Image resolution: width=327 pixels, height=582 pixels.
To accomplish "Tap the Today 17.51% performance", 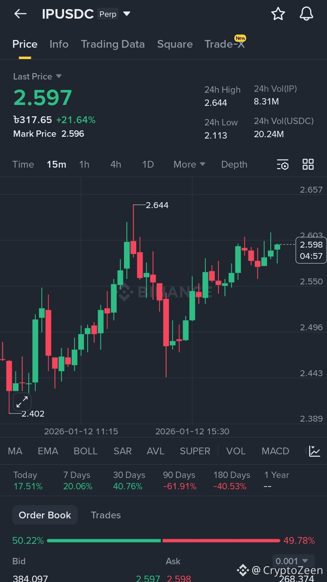I will 28,481.
